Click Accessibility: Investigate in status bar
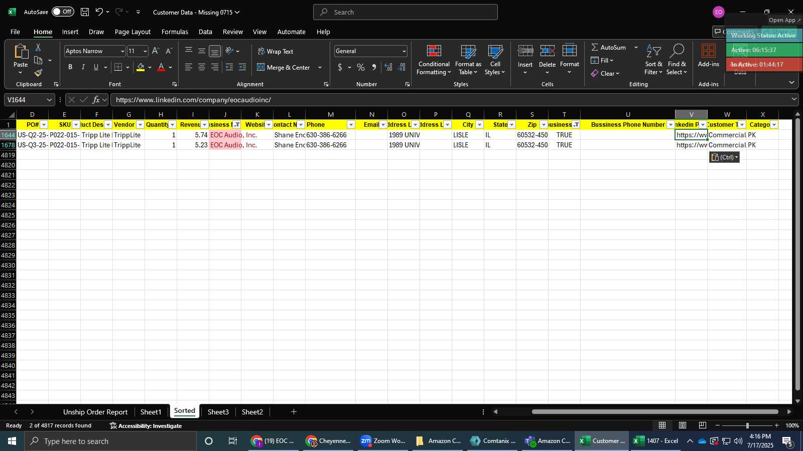The width and height of the screenshot is (803, 451). coord(146,426)
